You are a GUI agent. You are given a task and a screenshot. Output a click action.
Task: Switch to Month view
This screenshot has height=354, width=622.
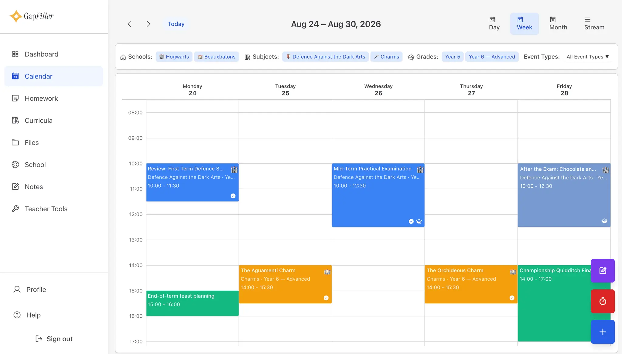pyautogui.click(x=558, y=24)
